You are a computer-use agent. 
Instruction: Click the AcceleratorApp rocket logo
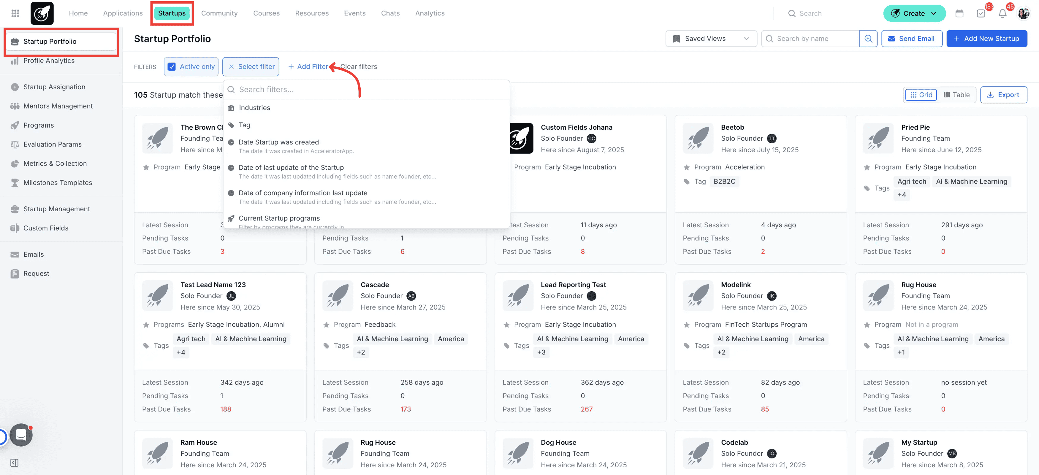point(42,13)
